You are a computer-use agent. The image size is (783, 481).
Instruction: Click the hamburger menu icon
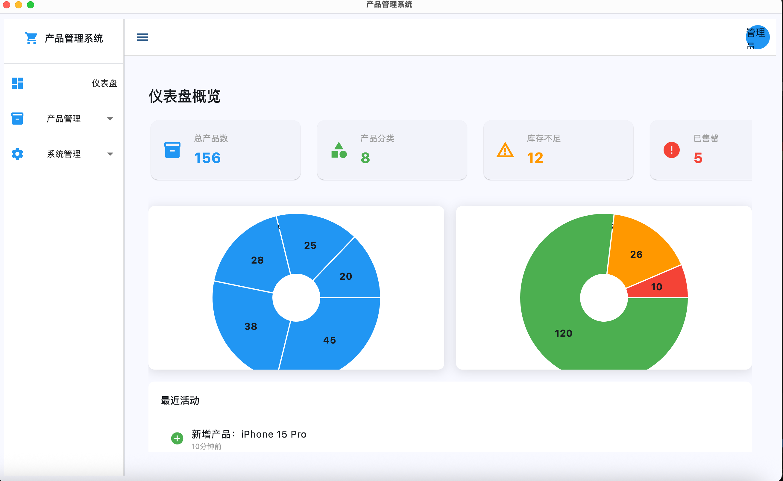click(142, 37)
